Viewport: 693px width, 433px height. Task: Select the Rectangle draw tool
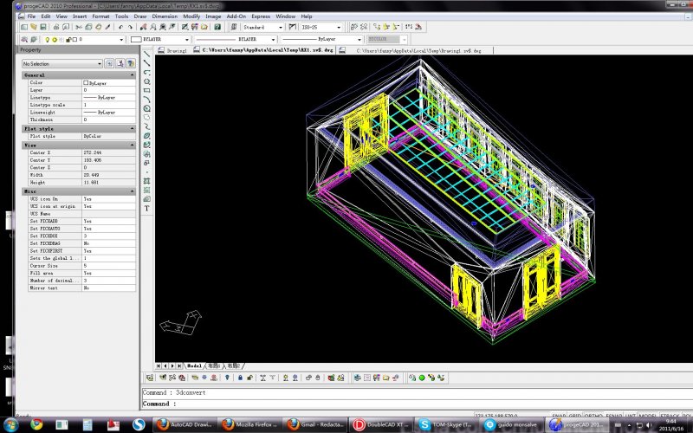point(147,90)
